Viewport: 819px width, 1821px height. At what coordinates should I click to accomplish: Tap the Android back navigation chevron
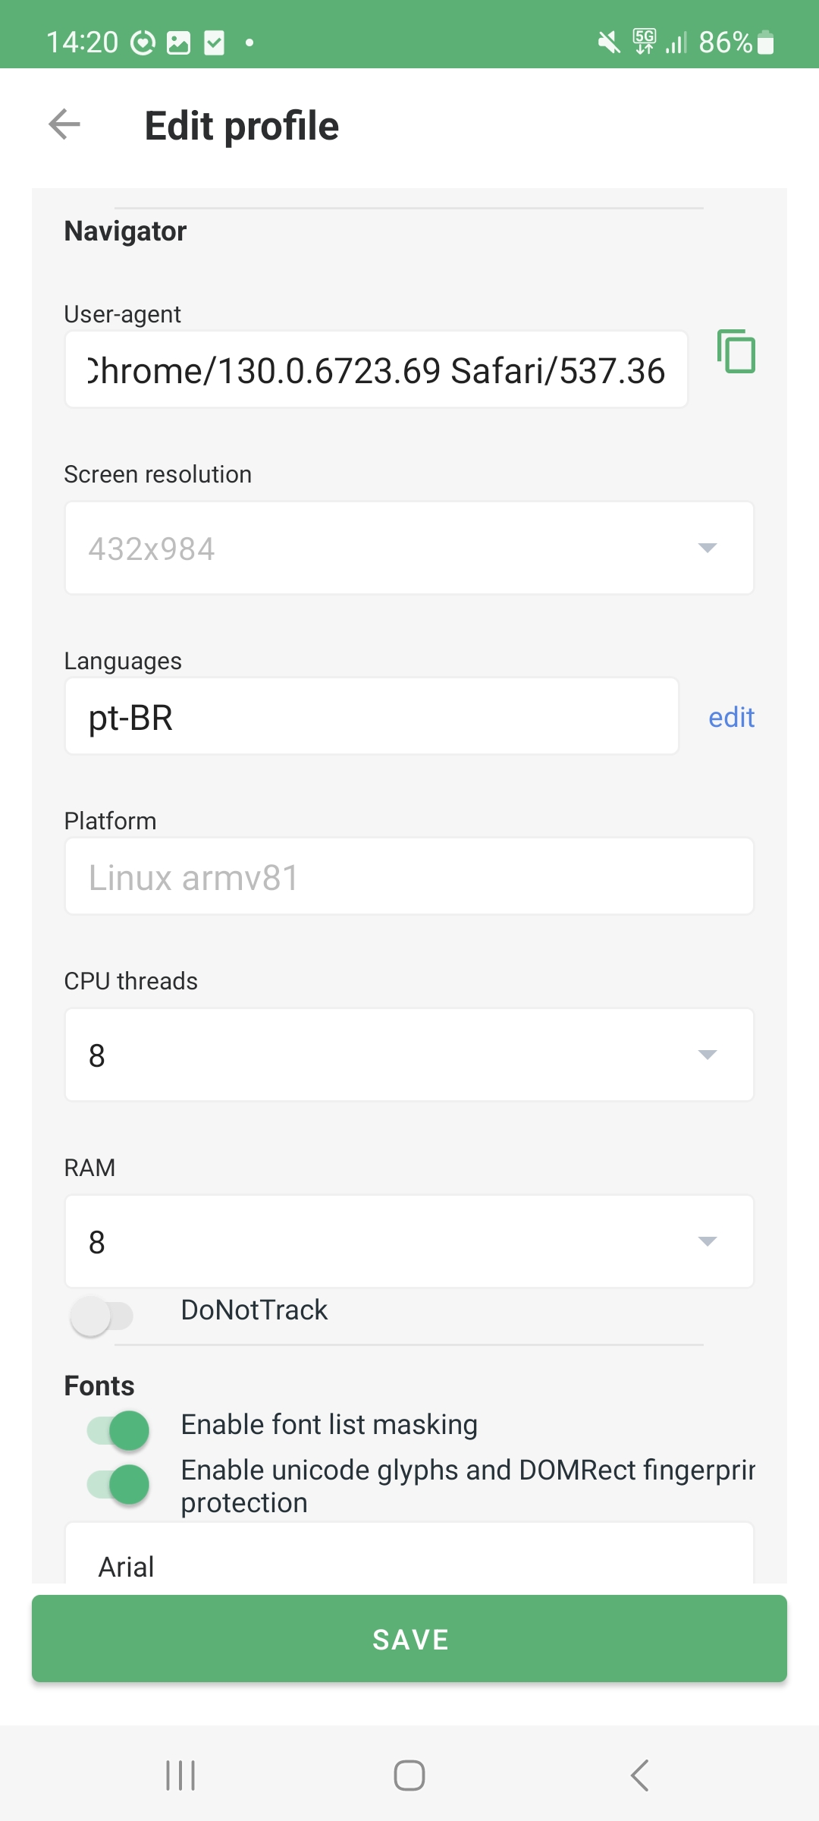(639, 1775)
